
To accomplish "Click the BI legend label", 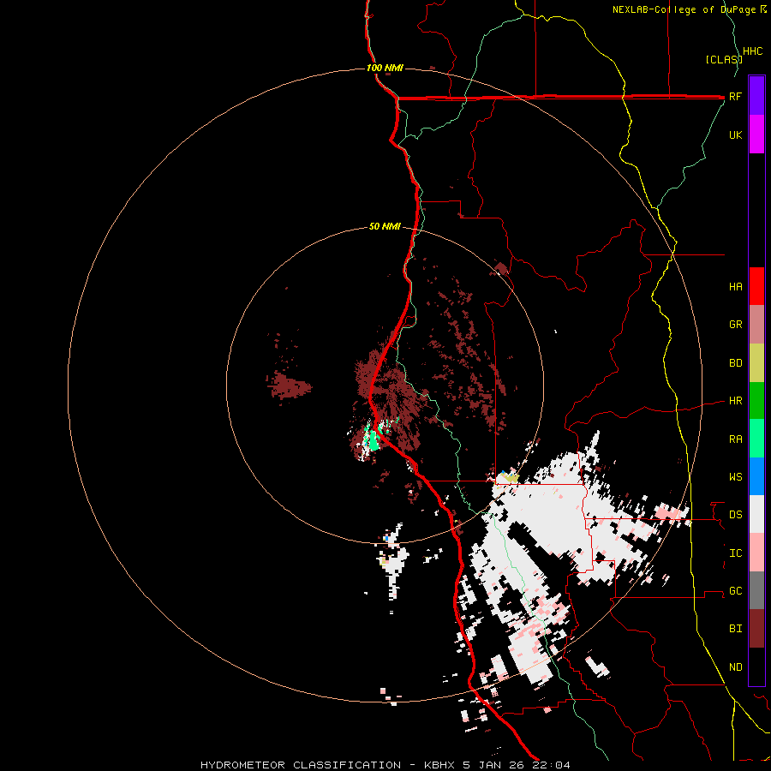I will (x=735, y=629).
